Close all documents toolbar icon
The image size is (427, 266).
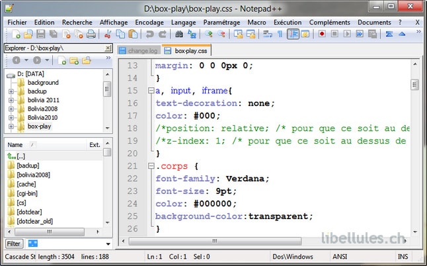(79, 34)
